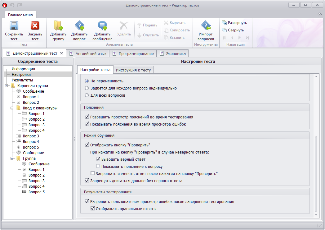
Task: Select the Для всех вопросов radio button
Action: click(87, 95)
